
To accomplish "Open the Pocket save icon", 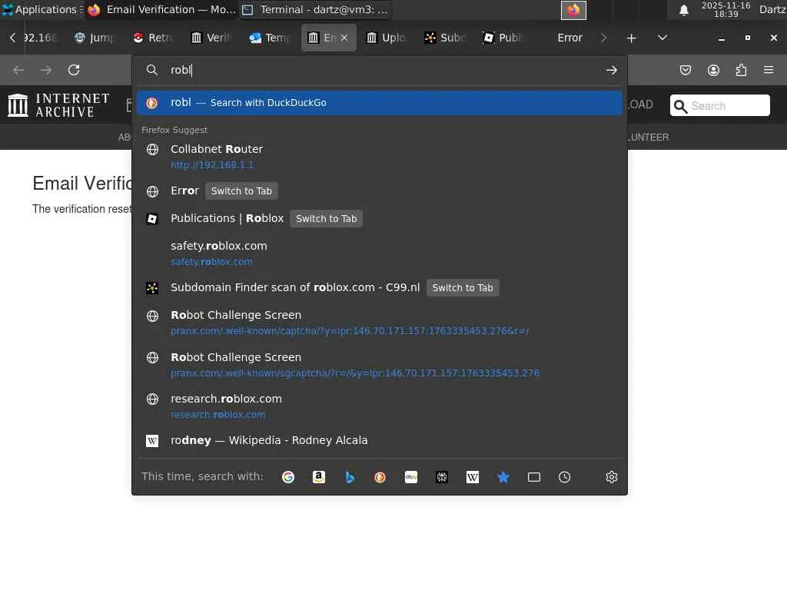I will tap(685, 70).
